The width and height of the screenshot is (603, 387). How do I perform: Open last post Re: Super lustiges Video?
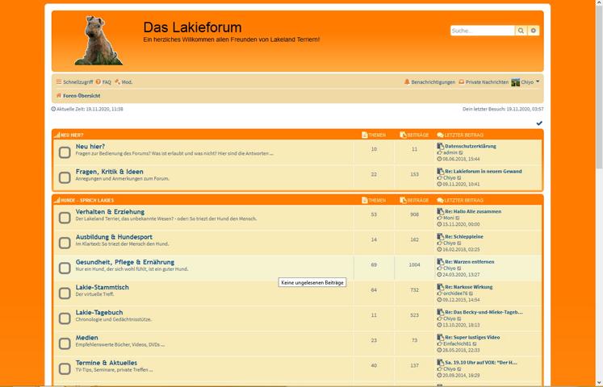click(x=472, y=337)
